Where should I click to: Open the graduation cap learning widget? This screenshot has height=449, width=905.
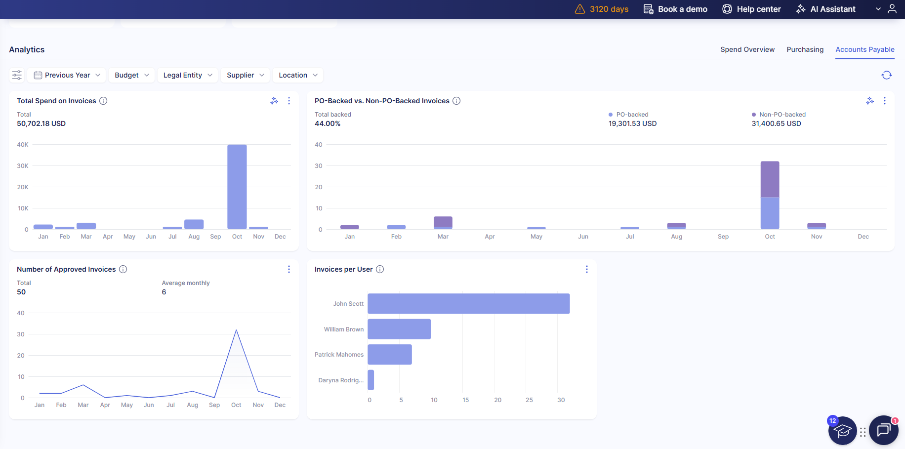(x=842, y=431)
